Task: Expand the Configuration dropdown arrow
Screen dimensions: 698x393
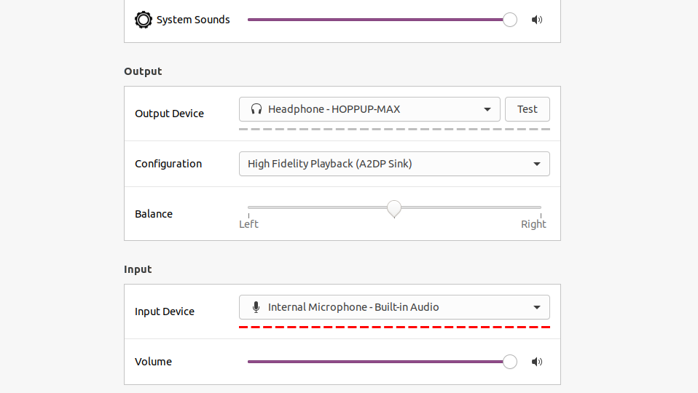Action: [537, 164]
